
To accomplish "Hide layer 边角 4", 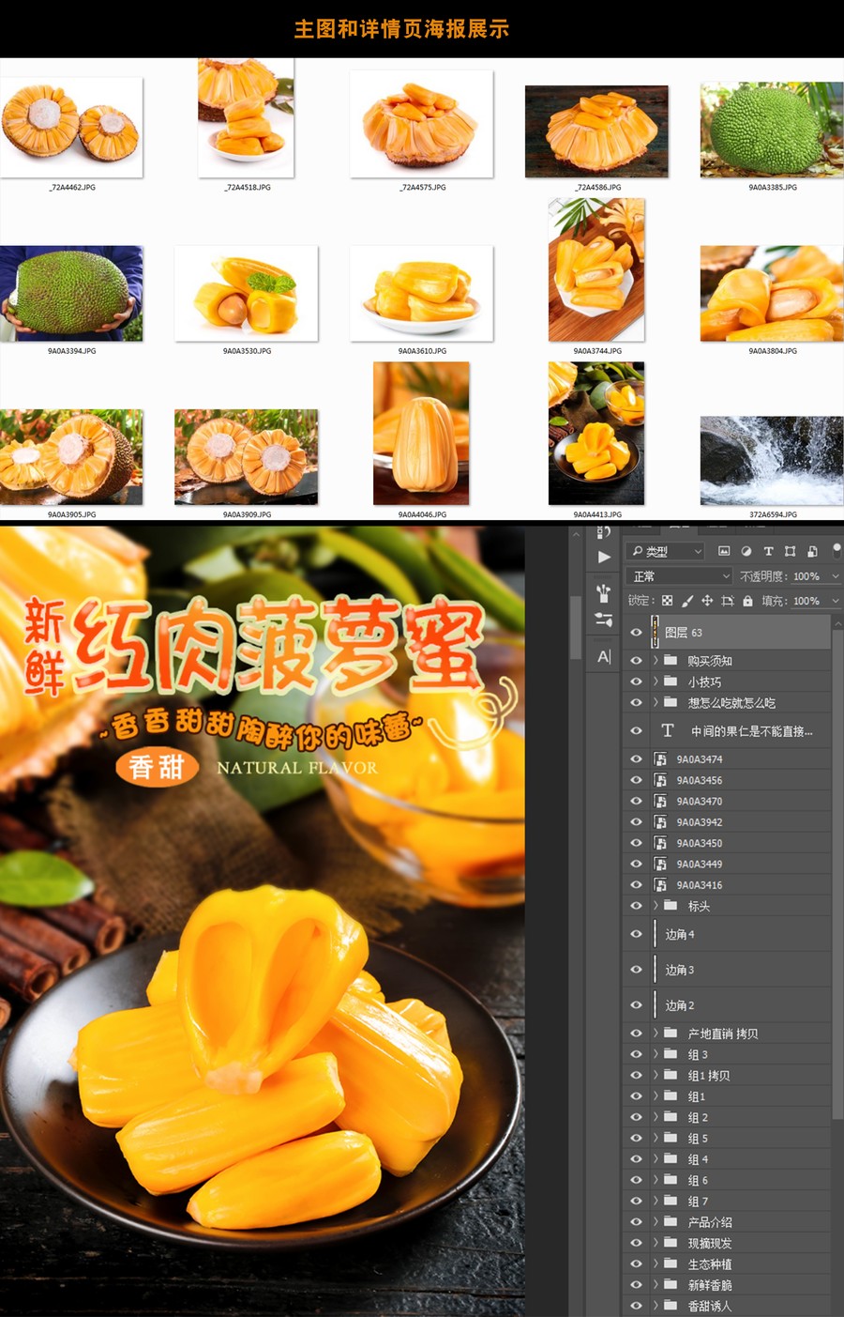I will click(636, 934).
